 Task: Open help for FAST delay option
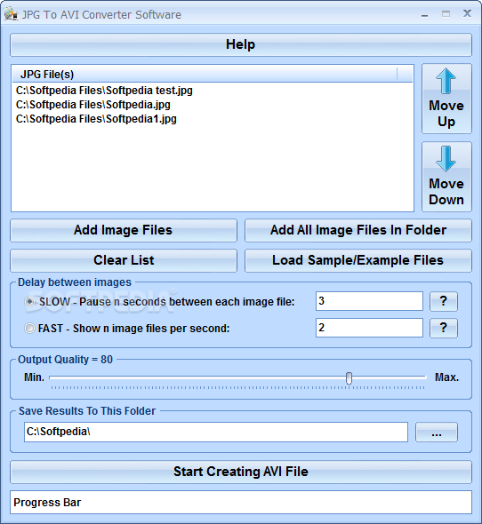point(444,329)
